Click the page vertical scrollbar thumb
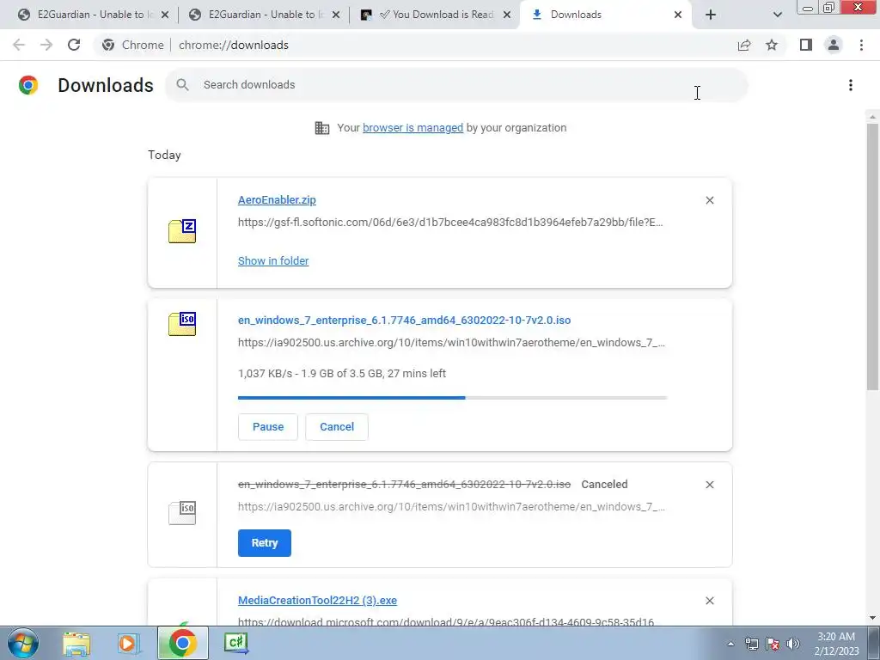 tap(872, 256)
